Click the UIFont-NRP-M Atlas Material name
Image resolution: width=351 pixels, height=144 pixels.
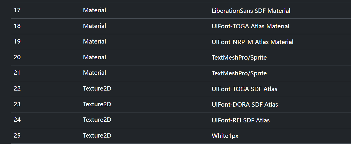252,42
